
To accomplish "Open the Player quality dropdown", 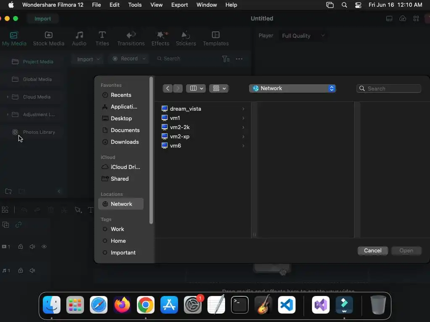I will point(303,36).
